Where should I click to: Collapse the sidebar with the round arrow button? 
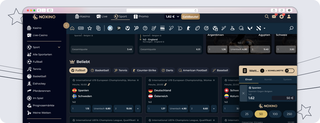66,25
